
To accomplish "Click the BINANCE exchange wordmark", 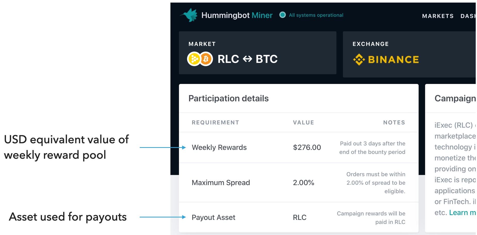I will coord(393,60).
